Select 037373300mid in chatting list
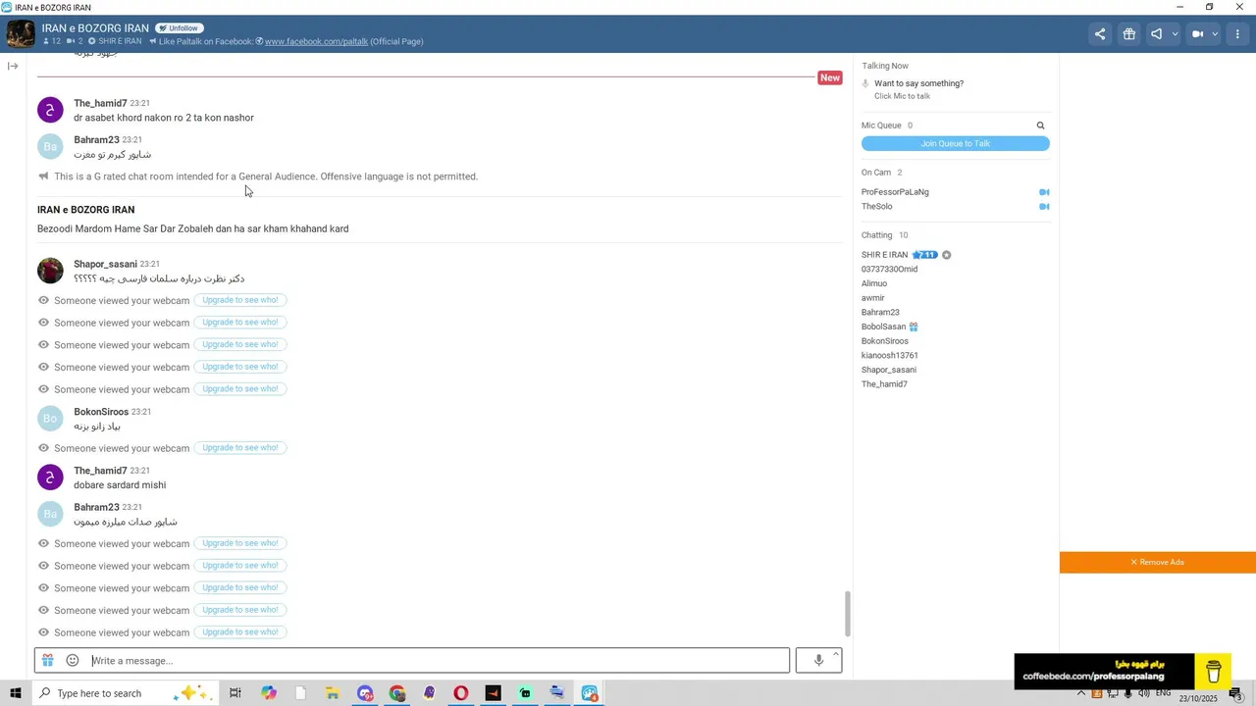The height and width of the screenshot is (706, 1256). pos(889,270)
